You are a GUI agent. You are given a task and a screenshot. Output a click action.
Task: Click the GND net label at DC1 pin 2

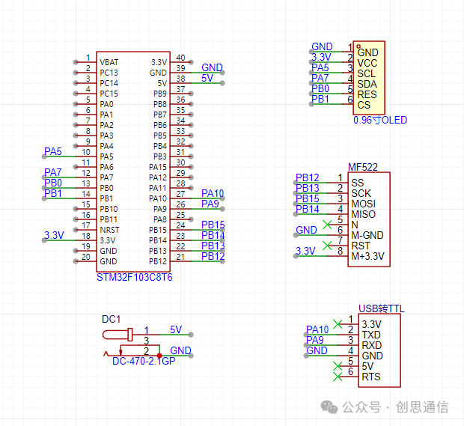point(180,350)
